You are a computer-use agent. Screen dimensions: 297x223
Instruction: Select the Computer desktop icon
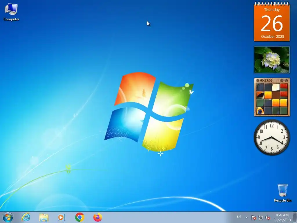click(x=11, y=12)
